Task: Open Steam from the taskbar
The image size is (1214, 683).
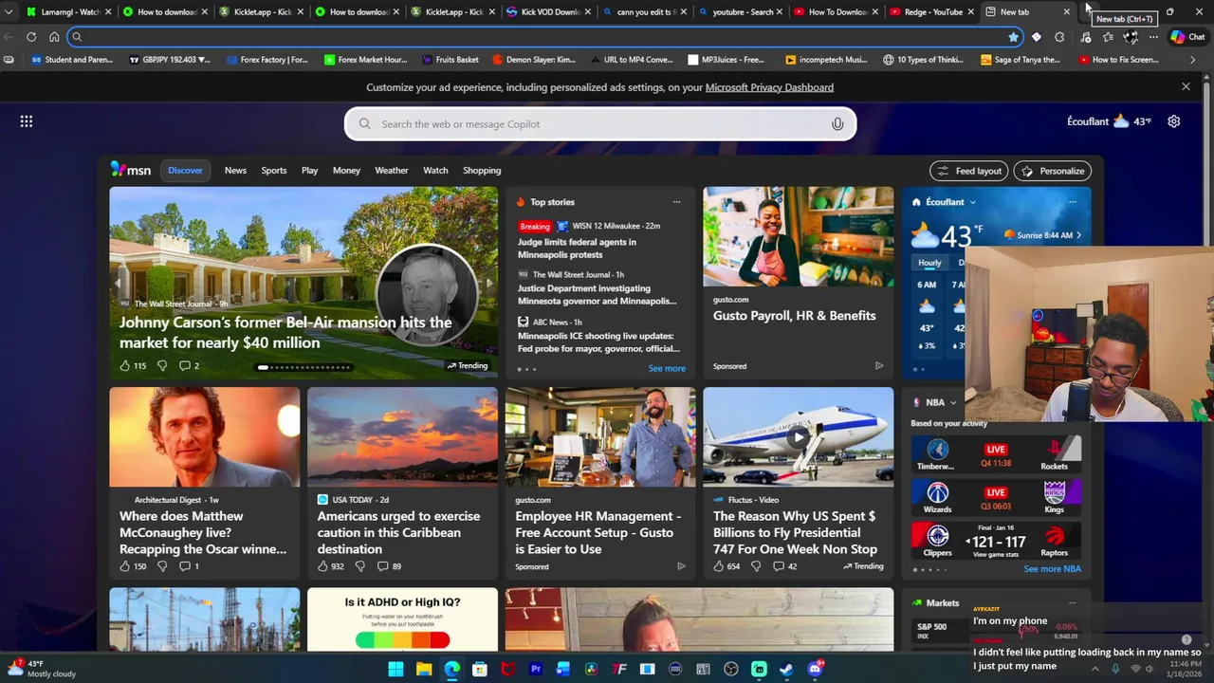Action: [787, 670]
